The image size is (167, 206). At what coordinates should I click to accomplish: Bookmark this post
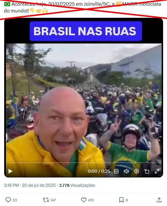tap(121, 200)
